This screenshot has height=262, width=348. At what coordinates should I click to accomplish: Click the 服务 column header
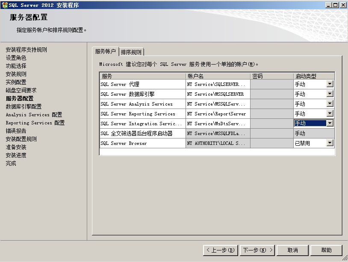(143, 76)
